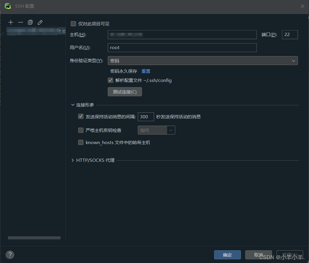Click the PyCharm logo in title bar
Viewport: 309px width, 263px height.
(7, 6)
